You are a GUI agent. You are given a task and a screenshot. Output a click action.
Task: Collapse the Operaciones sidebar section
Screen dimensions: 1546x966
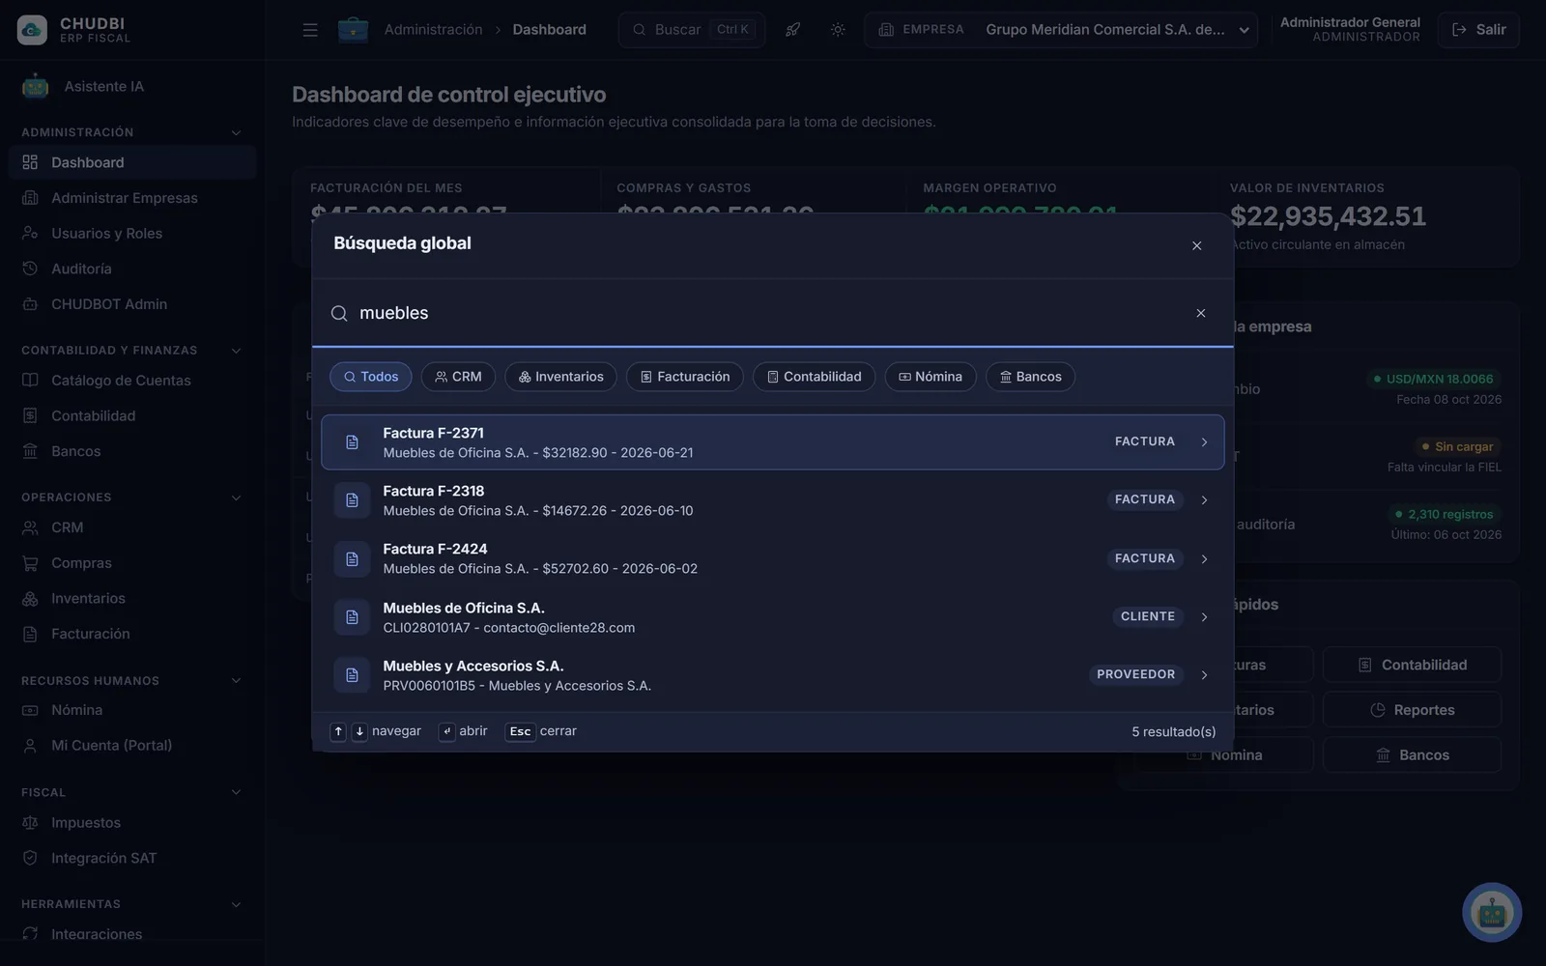pyautogui.click(x=236, y=497)
